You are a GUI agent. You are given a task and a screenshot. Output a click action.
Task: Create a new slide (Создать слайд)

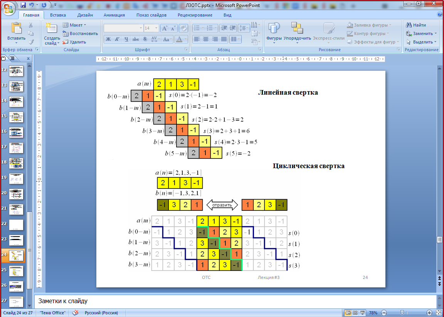pyautogui.click(x=52, y=33)
